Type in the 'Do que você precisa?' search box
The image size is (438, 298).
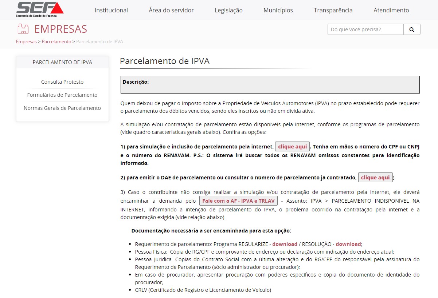365,29
